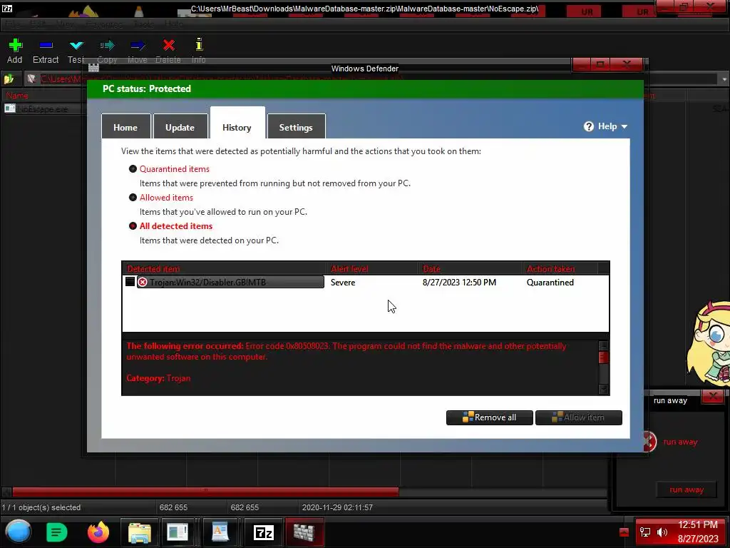Click the volume speaker icon in tray
This screenshot has width=730, height=548.
click(x=662, y=532)
